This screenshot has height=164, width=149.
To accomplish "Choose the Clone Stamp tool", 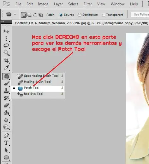I will [x=6, y=91].
